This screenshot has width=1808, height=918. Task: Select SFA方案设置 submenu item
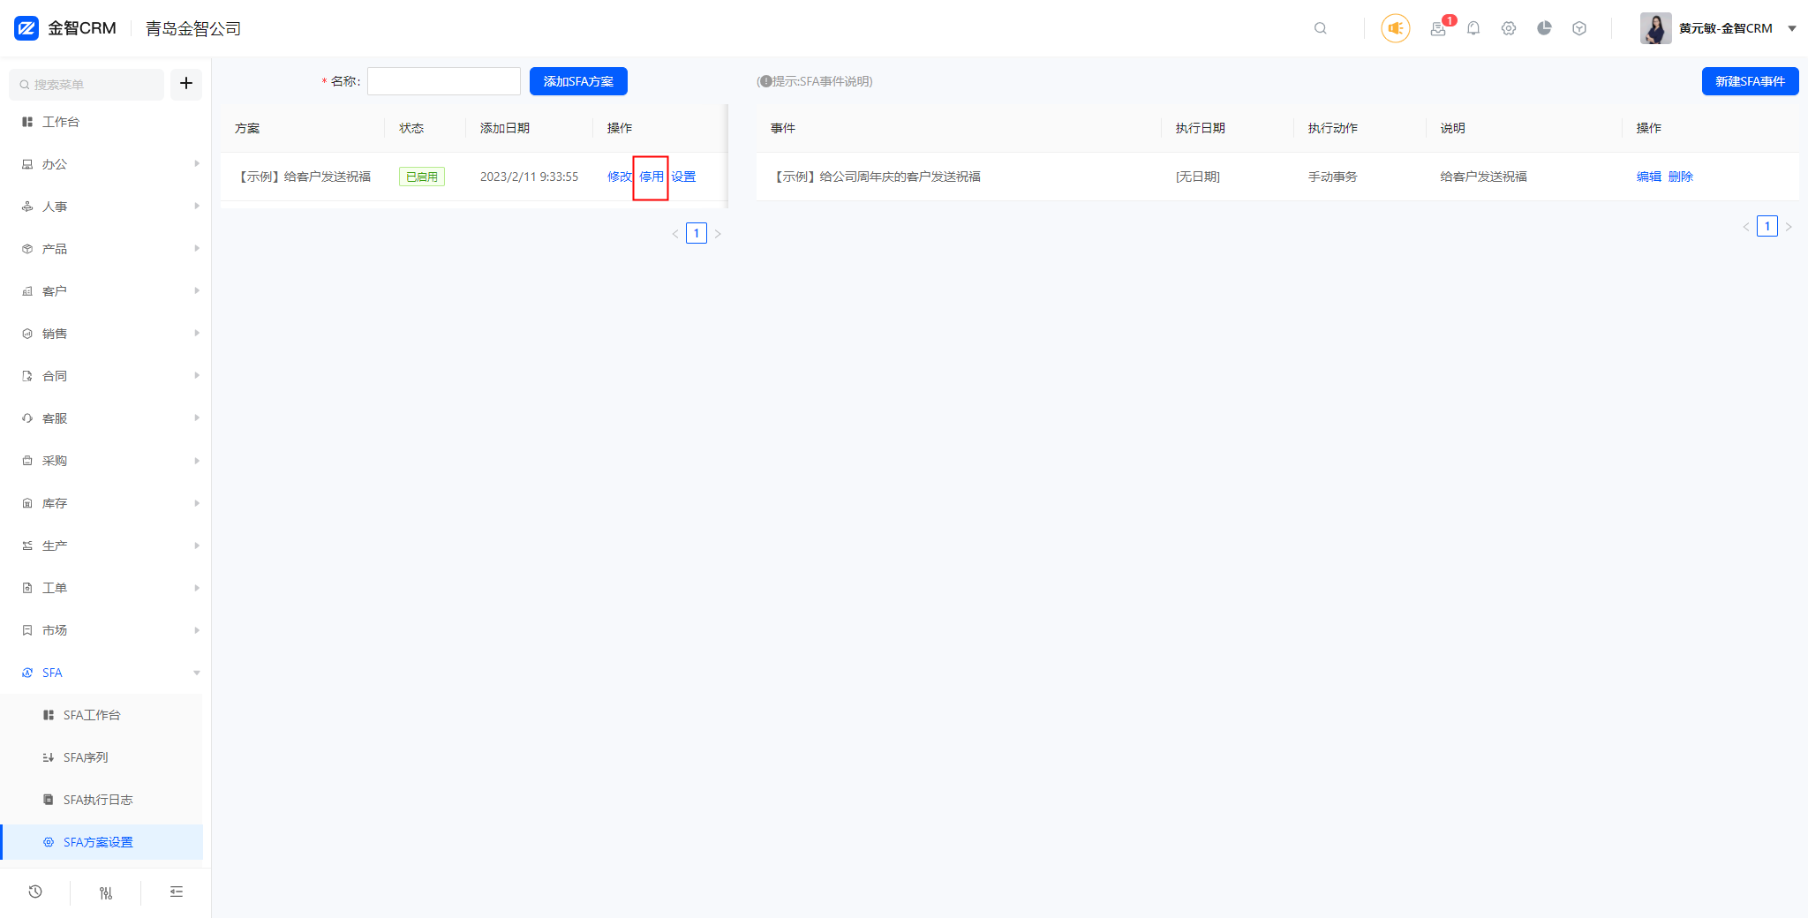(x=102, y=842)
